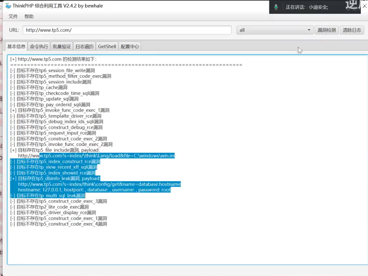Switch to the 配置中心 tab
The width and height of the screenshot is (368, 276).
(130, 46)
